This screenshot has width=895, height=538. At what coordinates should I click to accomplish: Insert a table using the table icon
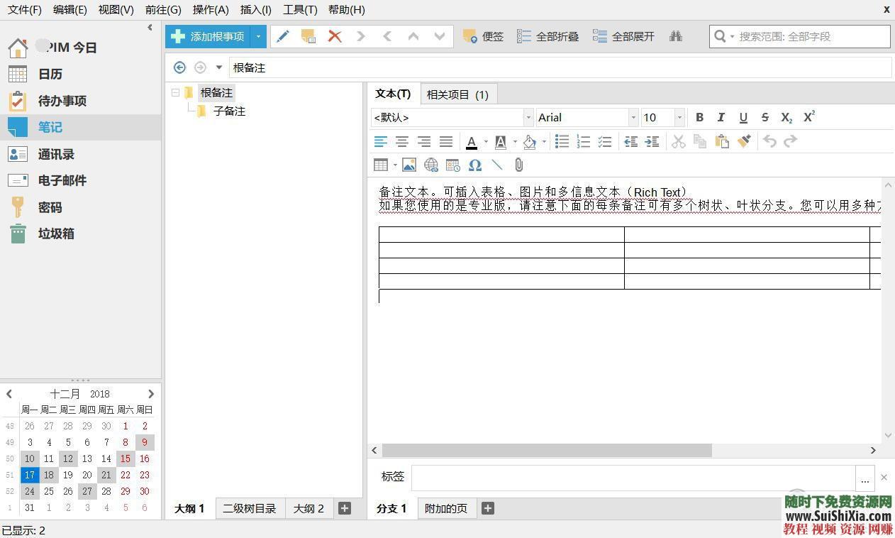(381, 165)
